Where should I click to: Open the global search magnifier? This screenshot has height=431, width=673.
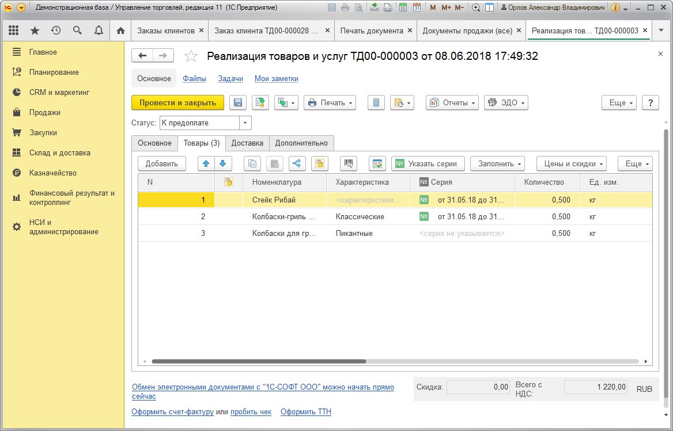pos(77,30)
